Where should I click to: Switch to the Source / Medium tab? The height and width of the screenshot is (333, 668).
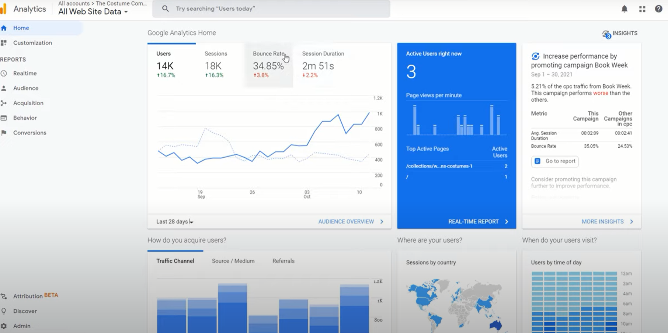[233, 261]
